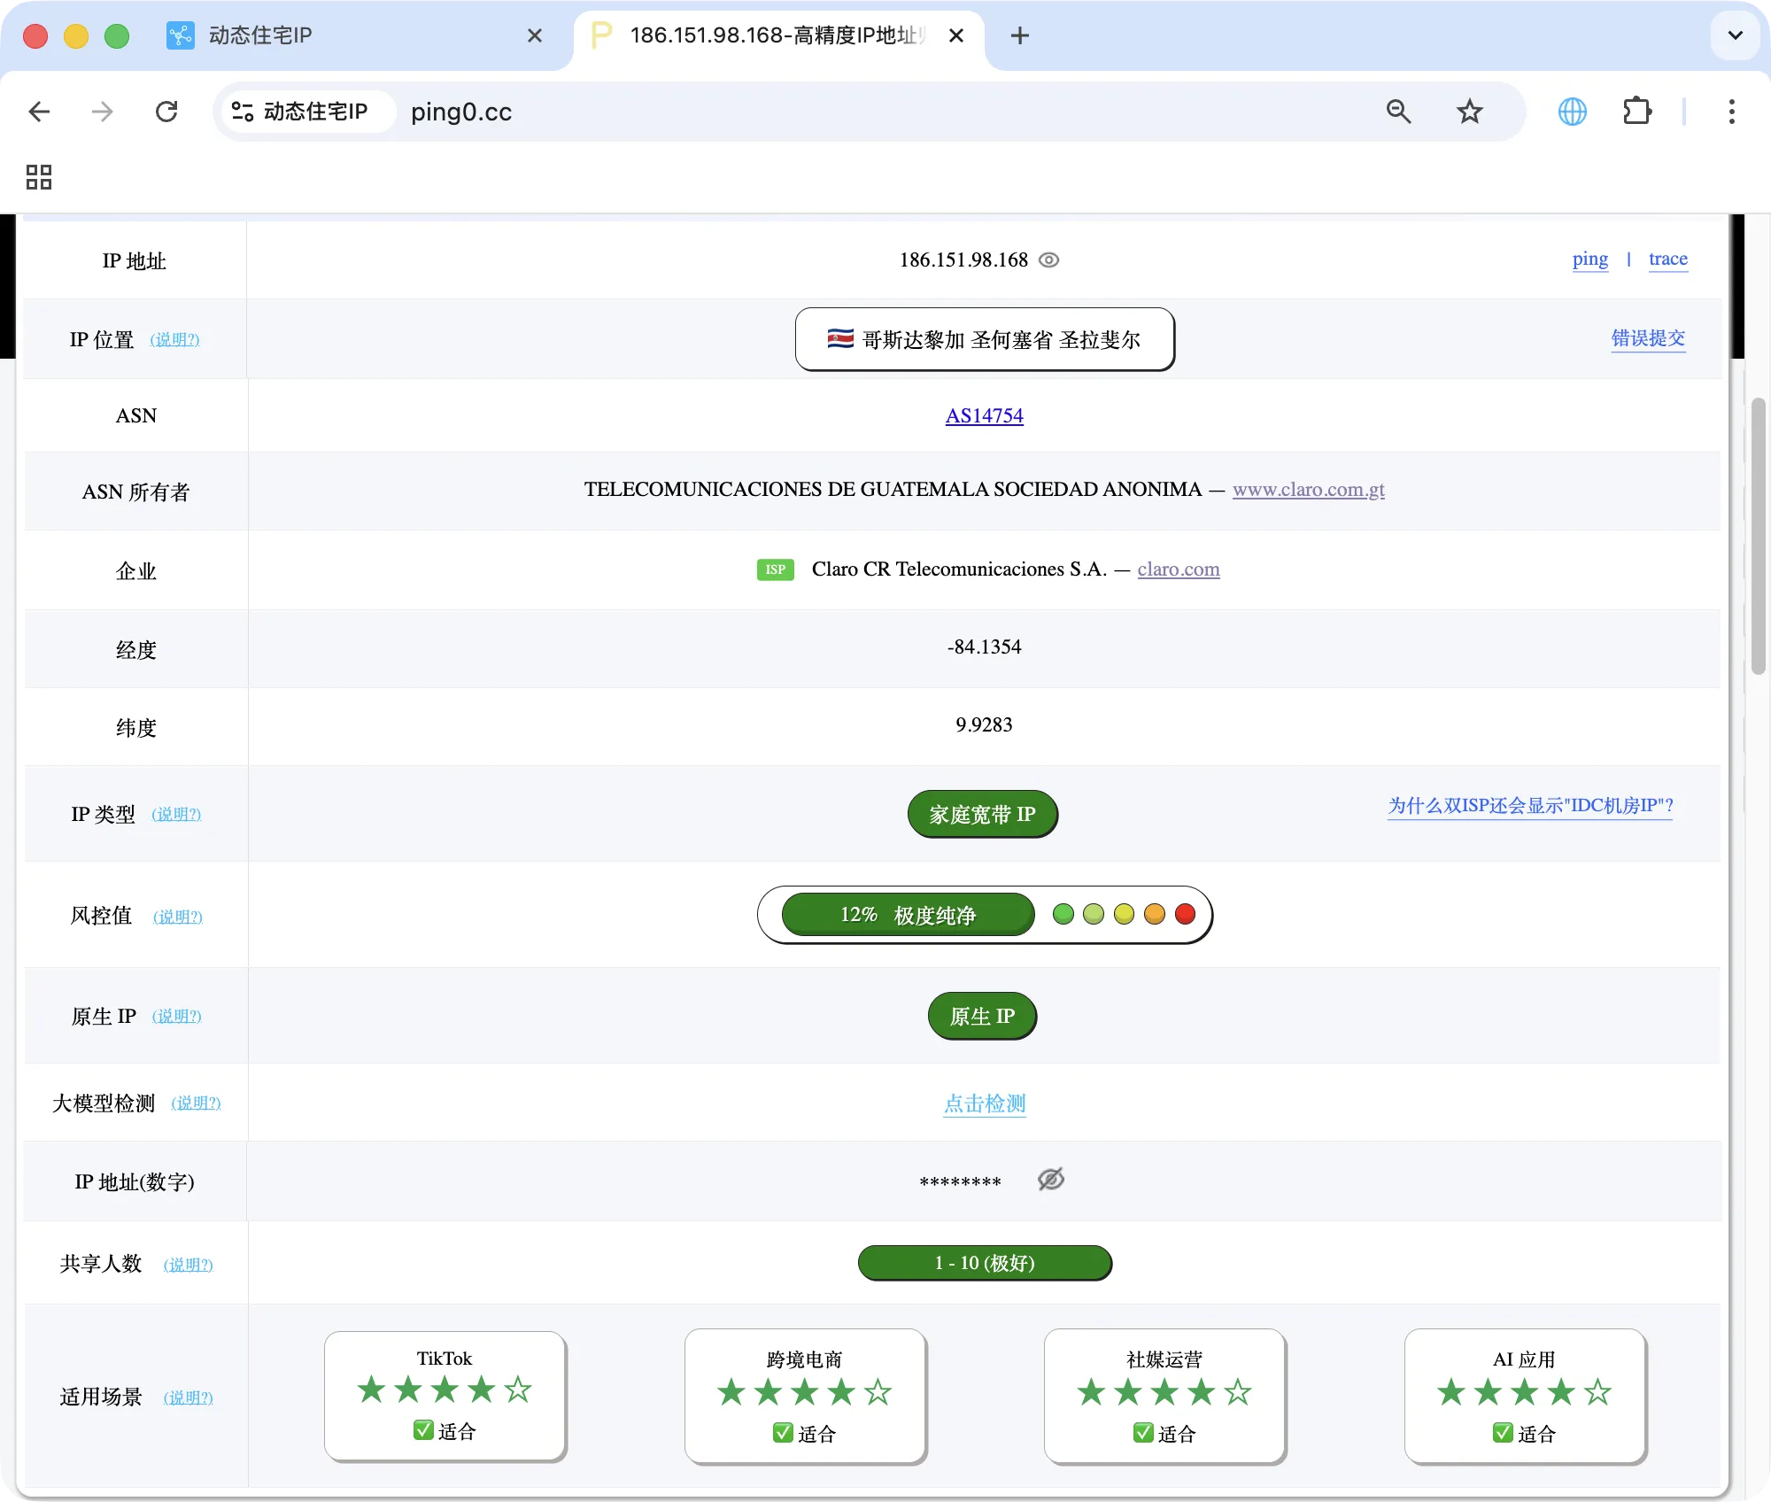Click the longitude value -84.1354
The height and width of the screenshot is (1502, 1771).
tap(984, 647)
